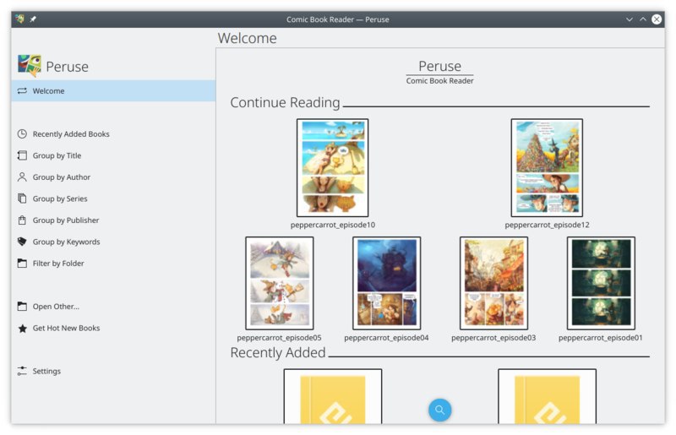Click the peppercarrot_episode04 label
This screenshot has height=435, width=676.
tap(387, 338)
